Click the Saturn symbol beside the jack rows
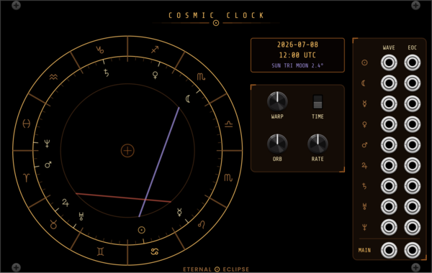Viewport: 432px width, 273px height. pyautogui.click(x=364, y=186)
